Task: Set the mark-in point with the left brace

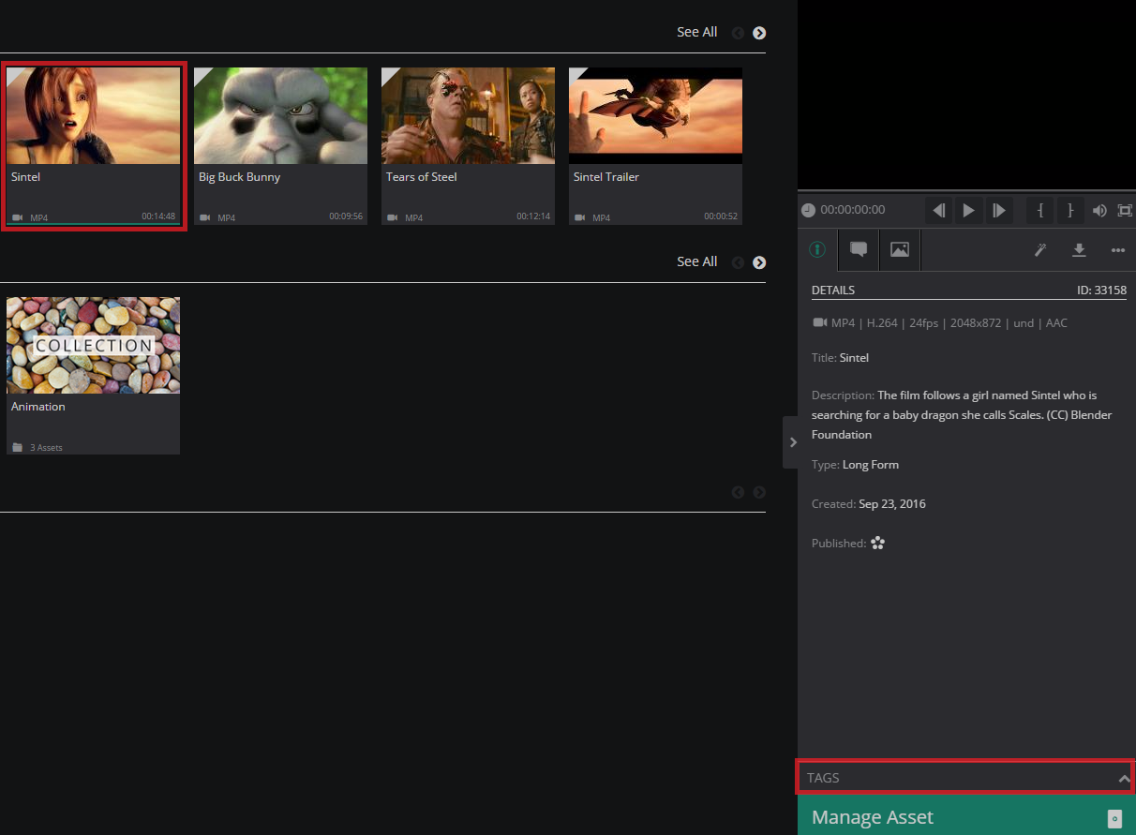Action: 1040,210
